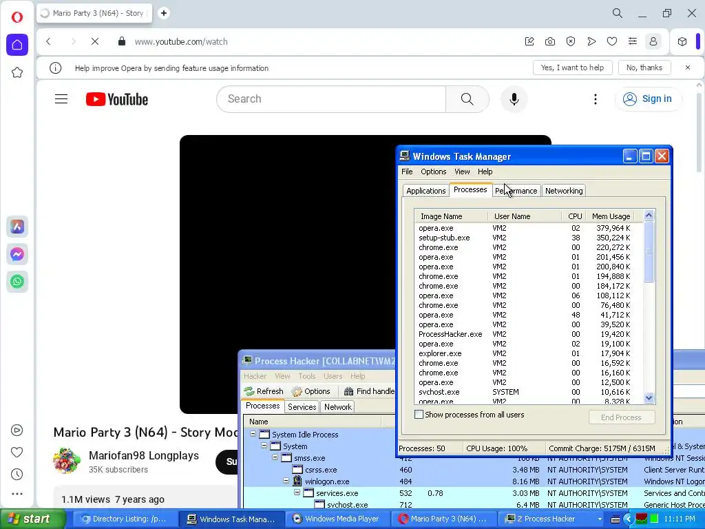Open the bookmarks star icon in sidebar

click(17, 72)
